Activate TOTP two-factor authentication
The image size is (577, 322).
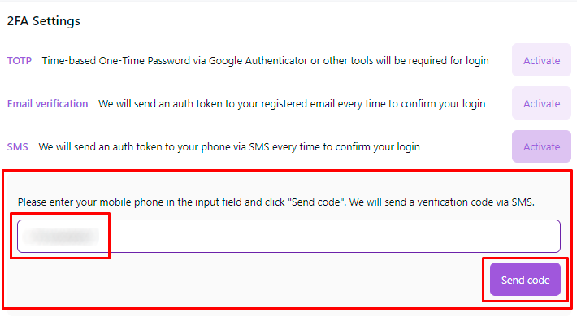click(541, 60)
